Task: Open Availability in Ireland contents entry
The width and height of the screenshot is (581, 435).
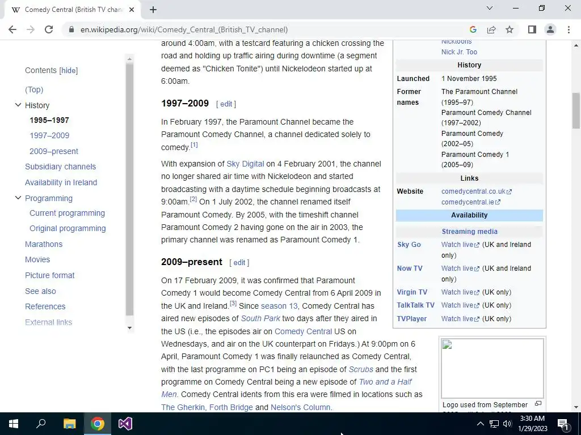Action: (61, 182)
